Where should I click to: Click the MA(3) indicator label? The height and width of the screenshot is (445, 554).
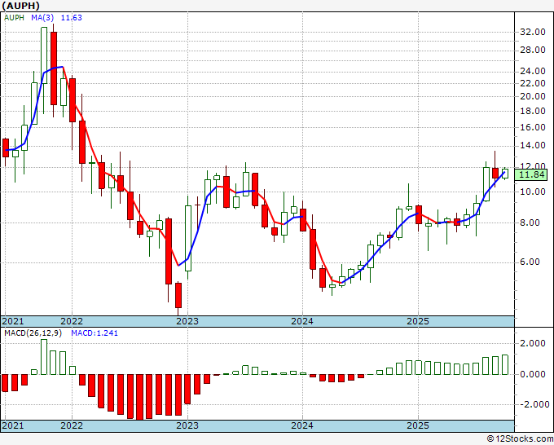point(42,18)
